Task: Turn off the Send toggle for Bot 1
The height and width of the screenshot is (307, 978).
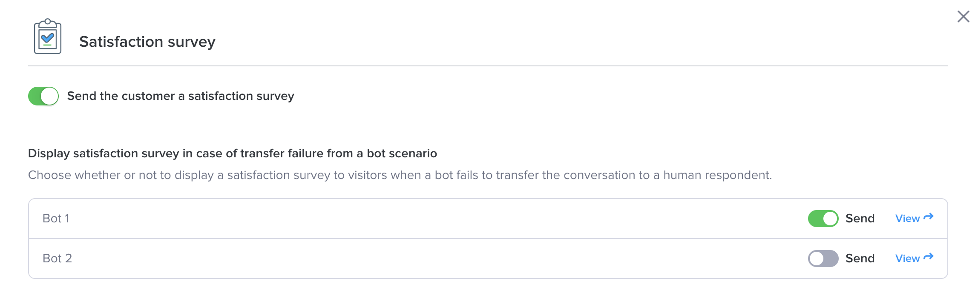Action: pos(823,219)
